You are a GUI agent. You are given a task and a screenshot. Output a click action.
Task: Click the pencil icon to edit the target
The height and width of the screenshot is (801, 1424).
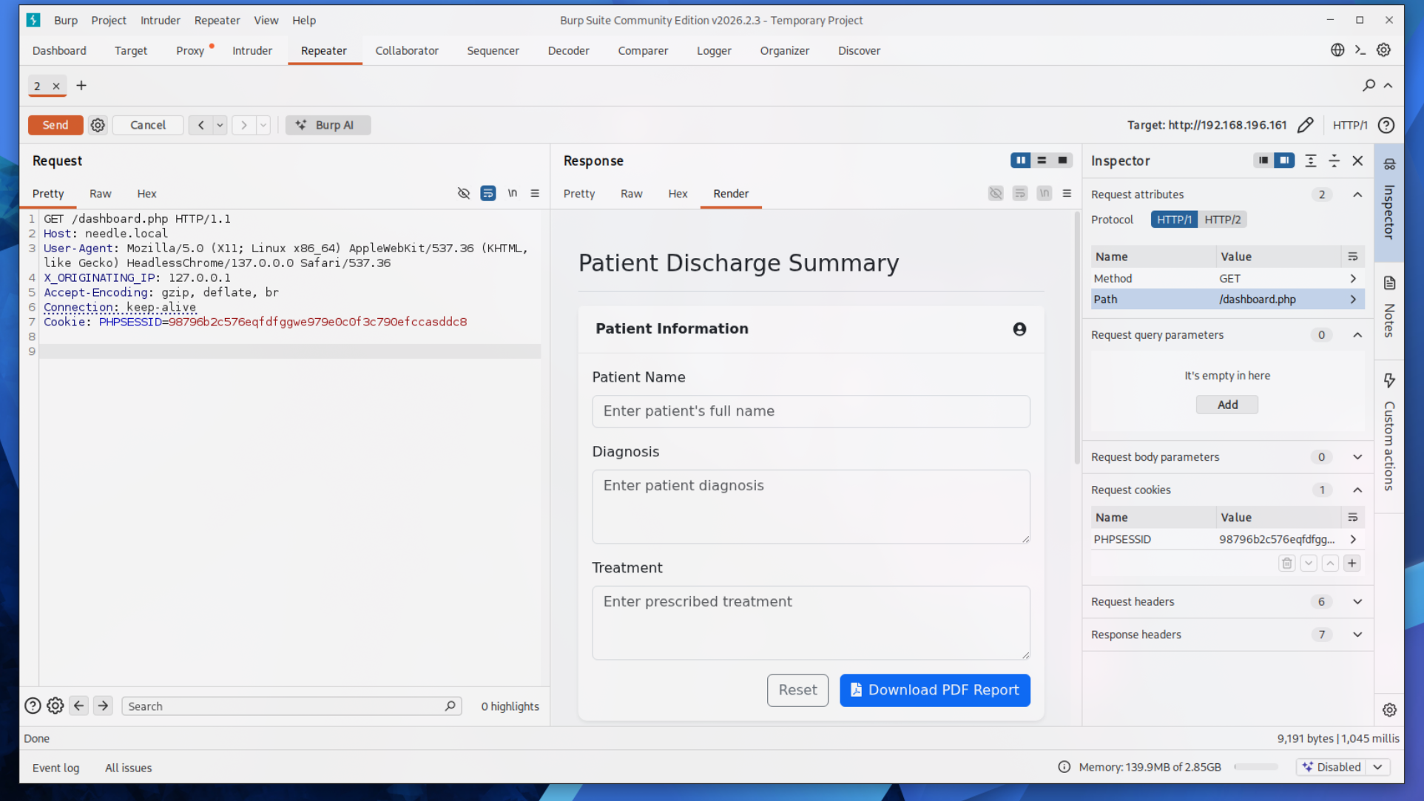click(1305, 125)
